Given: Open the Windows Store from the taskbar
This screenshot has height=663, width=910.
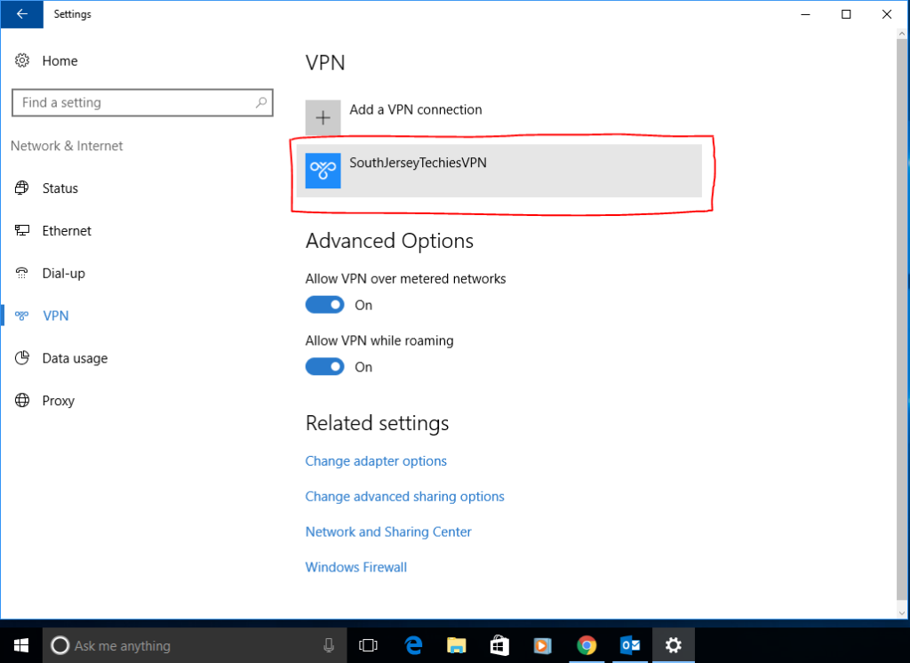Looking at the screenshot, I should (499, 645).
